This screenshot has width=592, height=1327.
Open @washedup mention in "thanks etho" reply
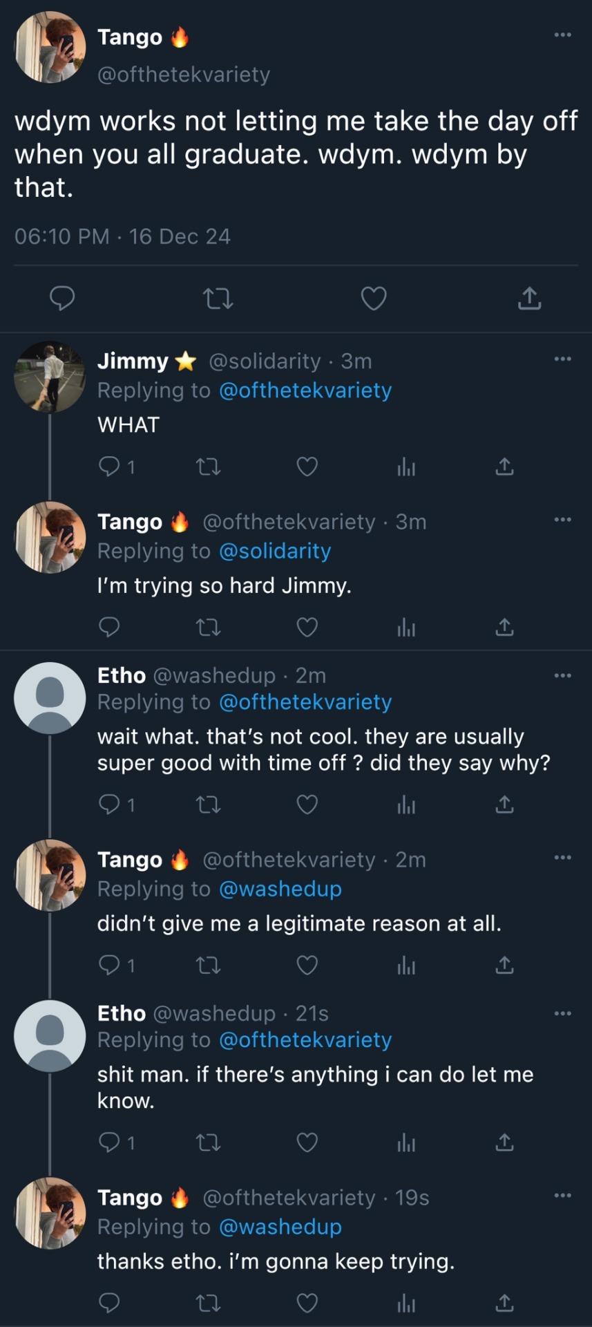coord(280,1227)
